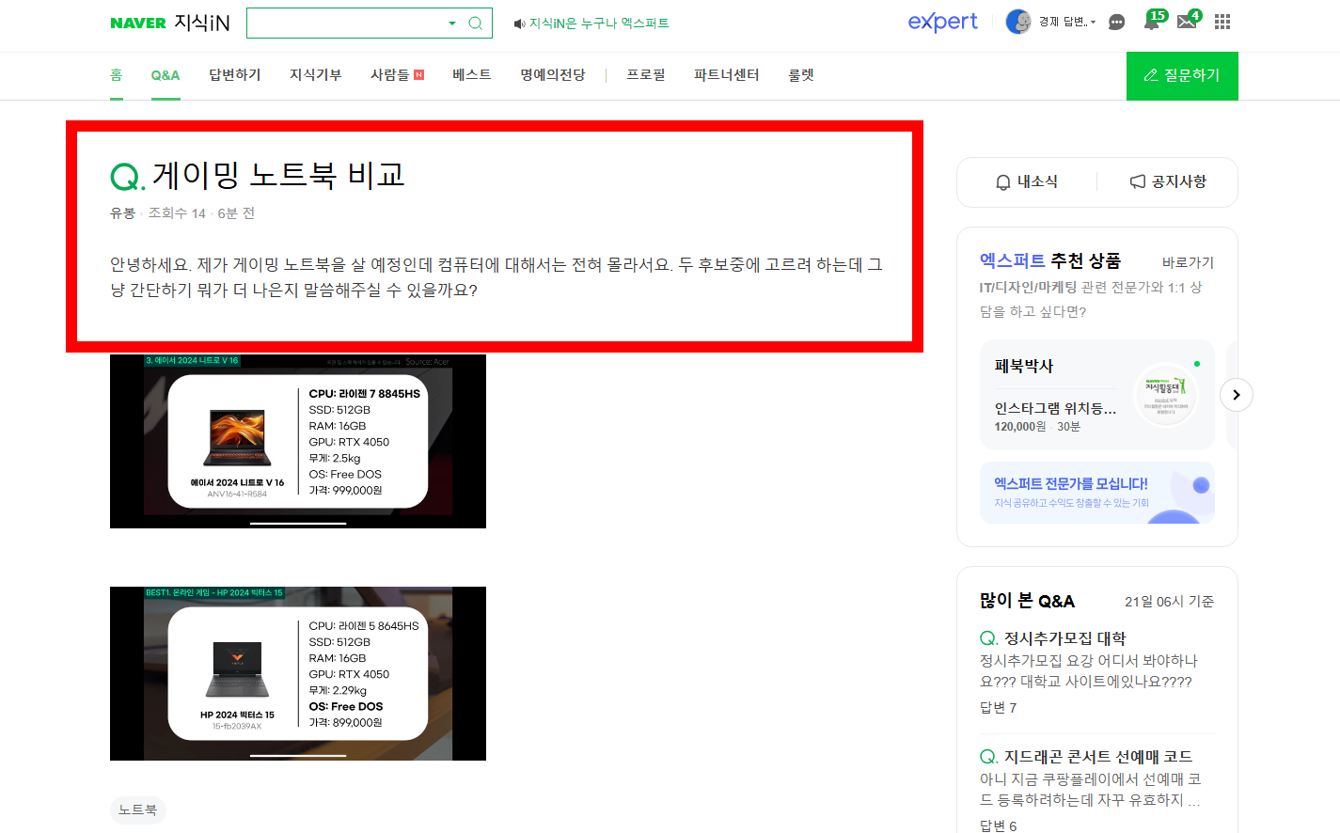
Task: Click the 노트북 tag
Action: click(x=138, y=809)
